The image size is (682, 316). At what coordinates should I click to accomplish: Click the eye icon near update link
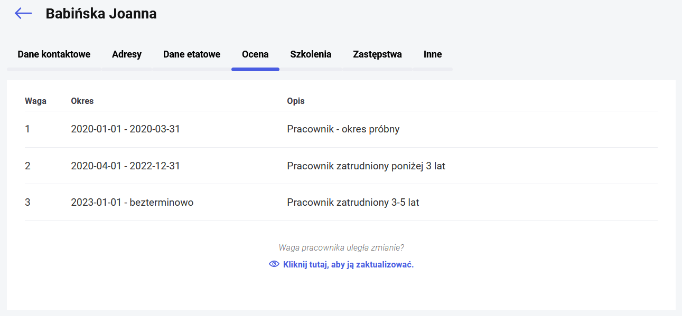274,264
